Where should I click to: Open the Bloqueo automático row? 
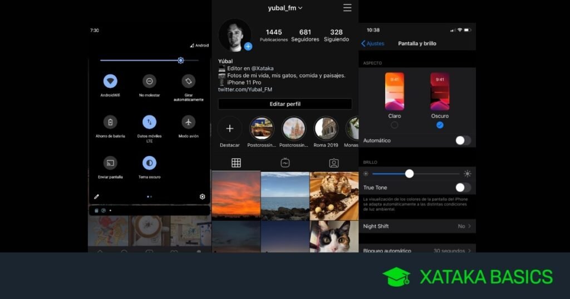tap(417, 248)
